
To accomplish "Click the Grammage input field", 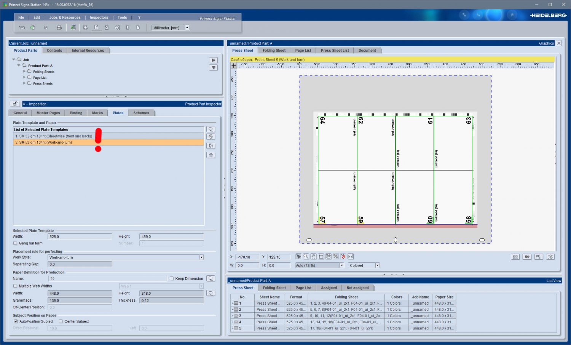I will click(80, 300).
